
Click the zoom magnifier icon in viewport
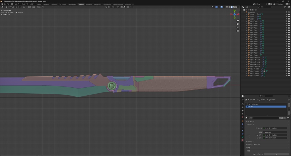click(x=238, y=21)
